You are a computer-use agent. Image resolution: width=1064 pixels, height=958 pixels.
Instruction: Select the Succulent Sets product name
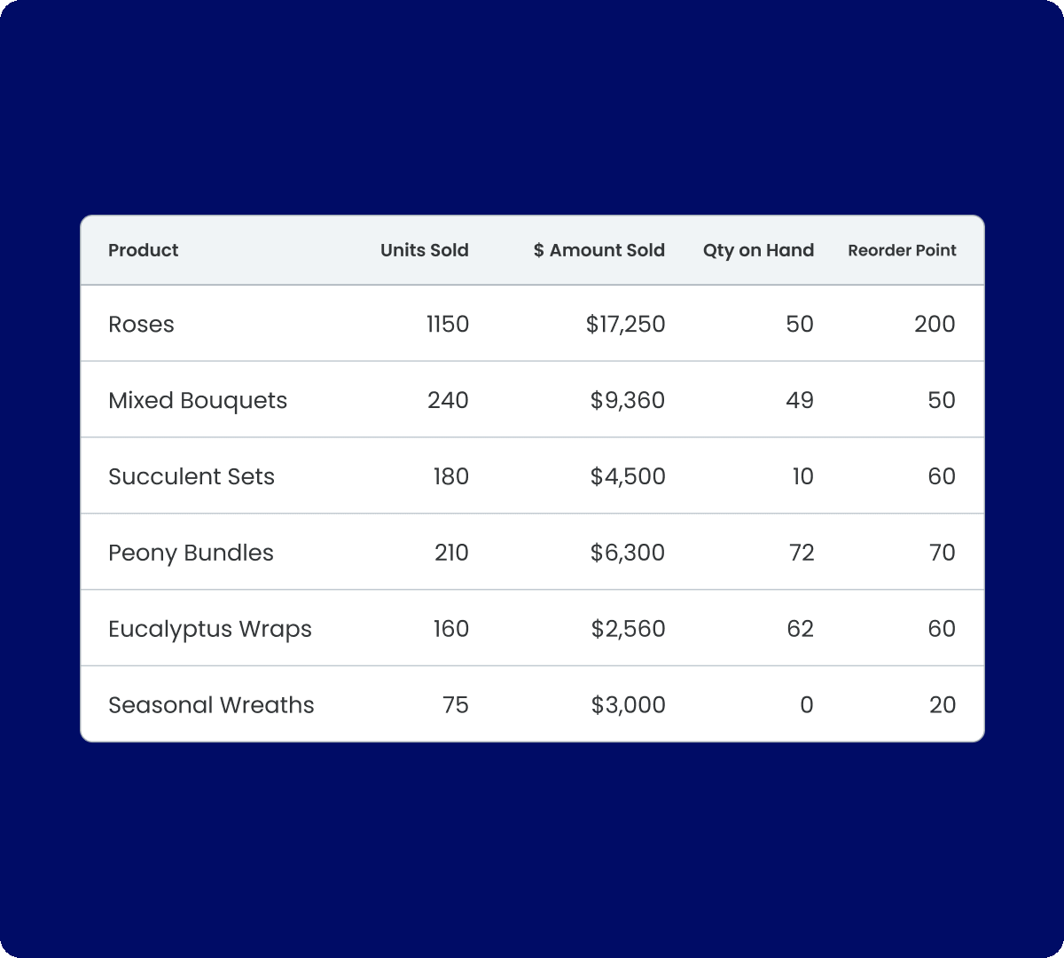pos(192,476)
